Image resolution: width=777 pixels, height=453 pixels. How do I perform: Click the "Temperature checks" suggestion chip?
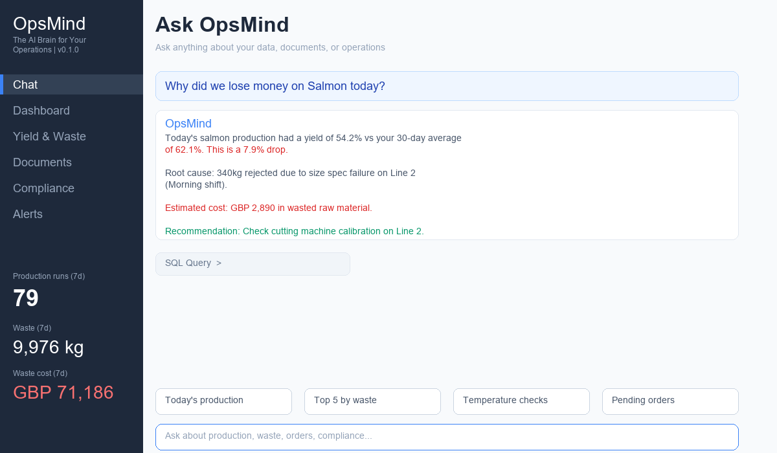coord(521,401)
